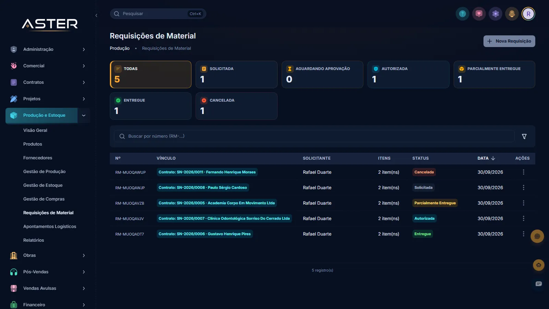Sort table by DATA column
The height and width of the screenshot is (309, 549).
(486, 158)
